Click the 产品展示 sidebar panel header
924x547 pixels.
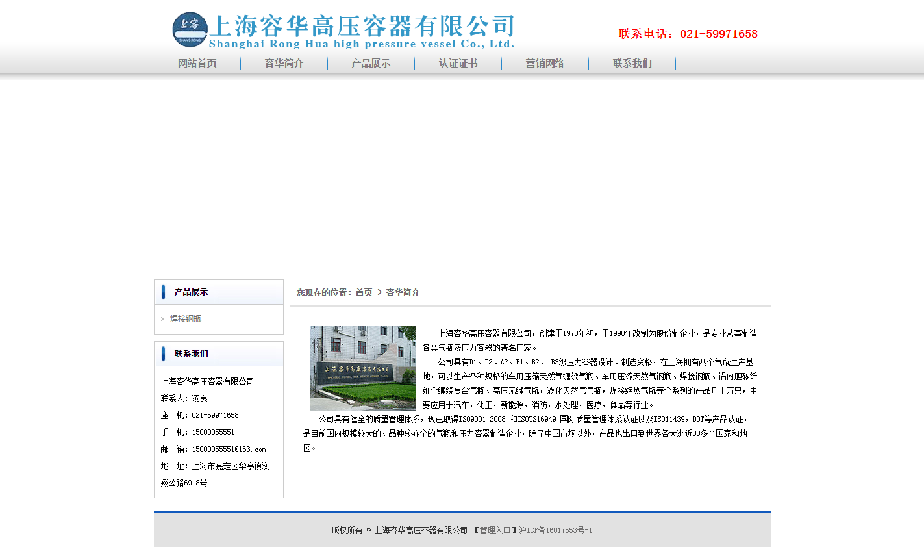(x=219, y=292)
